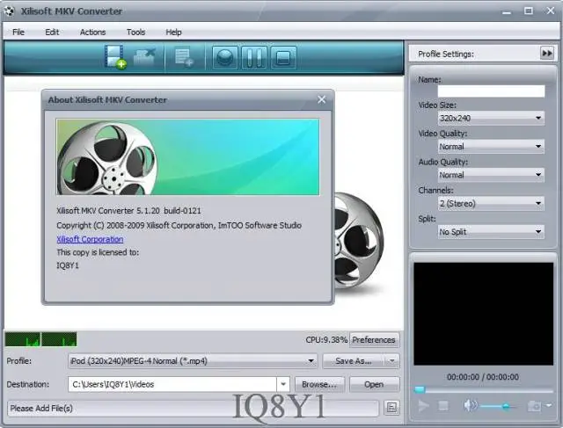Click the Pause conversion toolbar button

point(254,57)
